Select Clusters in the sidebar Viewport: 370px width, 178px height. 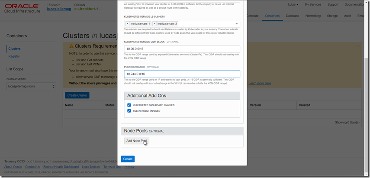14,49
